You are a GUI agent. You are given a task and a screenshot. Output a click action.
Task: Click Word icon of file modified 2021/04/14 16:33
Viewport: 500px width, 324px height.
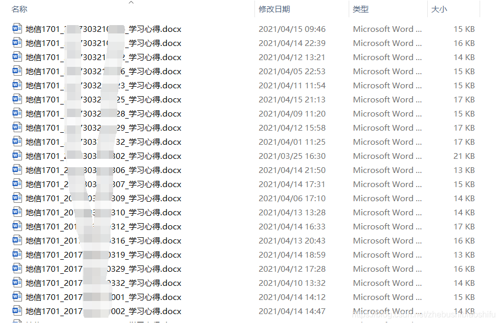pos(17,226)
